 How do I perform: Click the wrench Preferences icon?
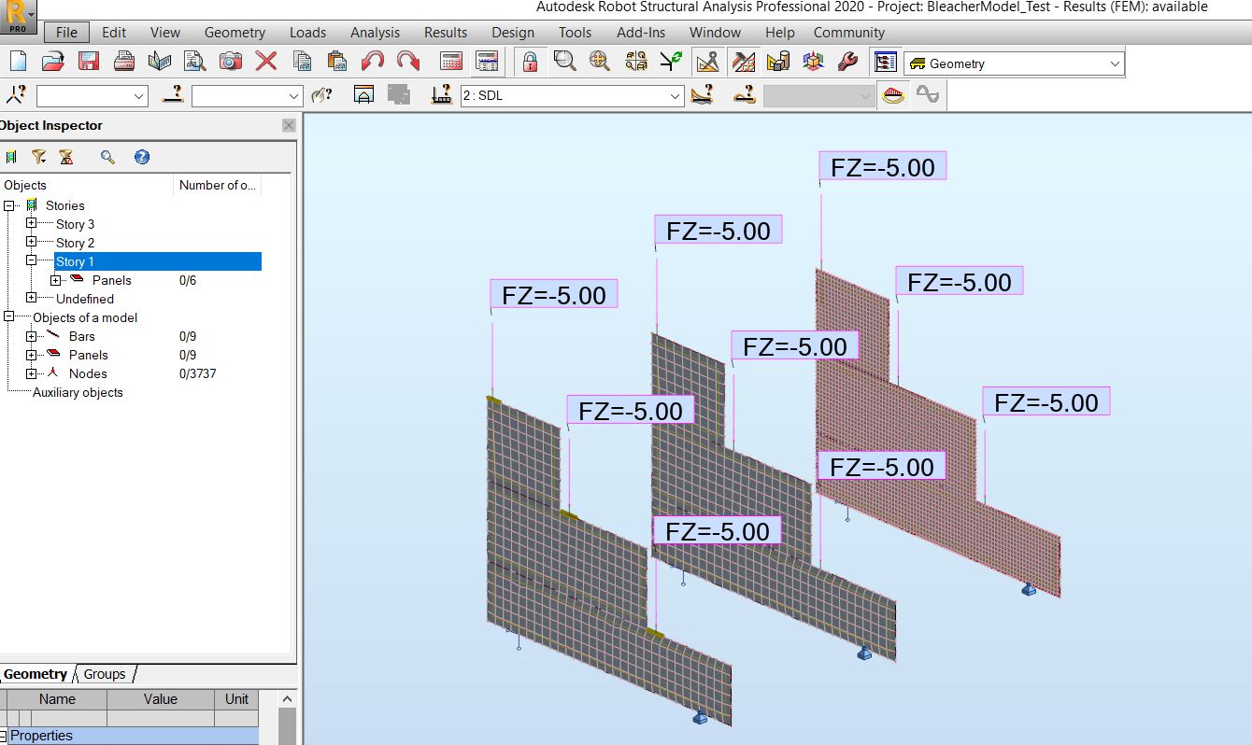[x=846, y=62]
